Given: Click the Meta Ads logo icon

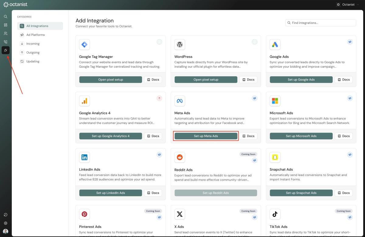Looking at the screenshot, I should click(x=180, y=101).
